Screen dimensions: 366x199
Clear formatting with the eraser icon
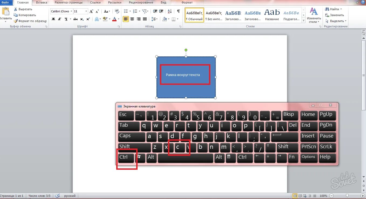pos(117,11)
